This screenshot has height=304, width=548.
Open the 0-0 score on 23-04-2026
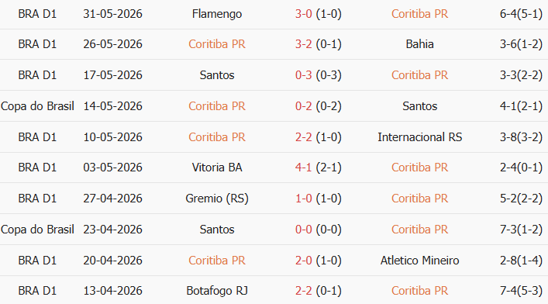[x=303, y=230]
